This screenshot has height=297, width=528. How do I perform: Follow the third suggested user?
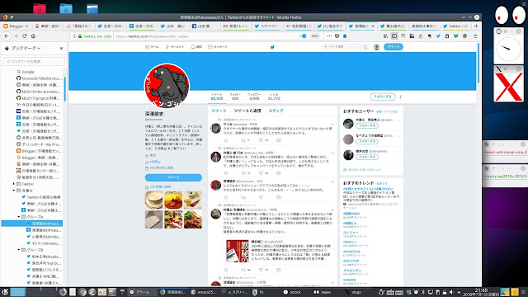coord(366,158)
